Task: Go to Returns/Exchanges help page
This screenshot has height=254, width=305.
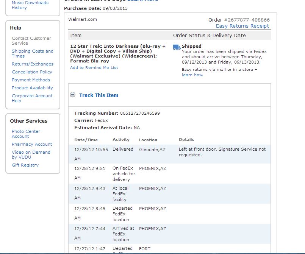Action: click(x=33, y=64)
